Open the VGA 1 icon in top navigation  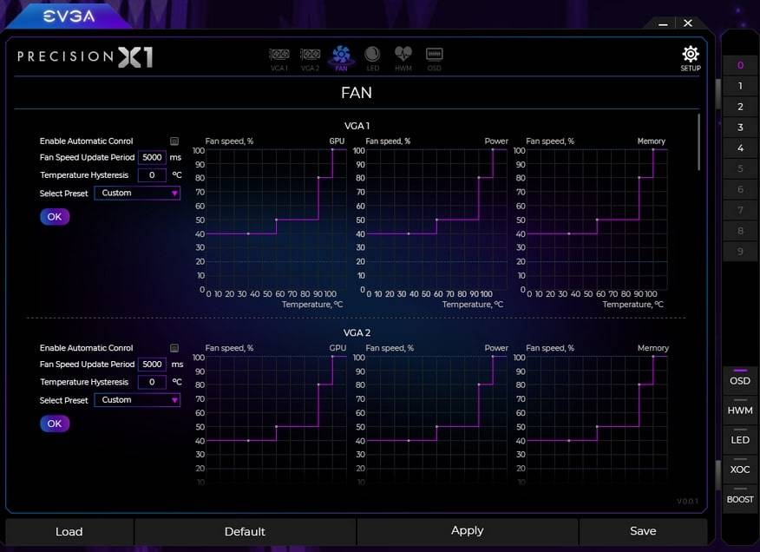(278, 57)
